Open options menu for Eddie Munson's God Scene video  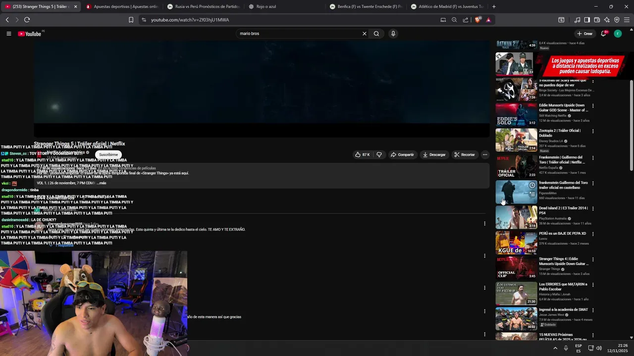click(x=593, y=106)
